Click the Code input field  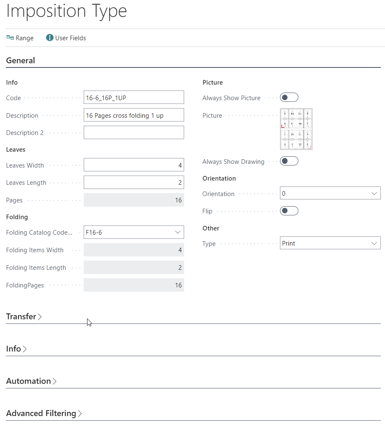(x=133, y=98)
